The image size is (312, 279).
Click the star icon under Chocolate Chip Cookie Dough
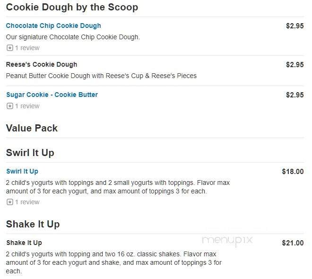(9, 48)
